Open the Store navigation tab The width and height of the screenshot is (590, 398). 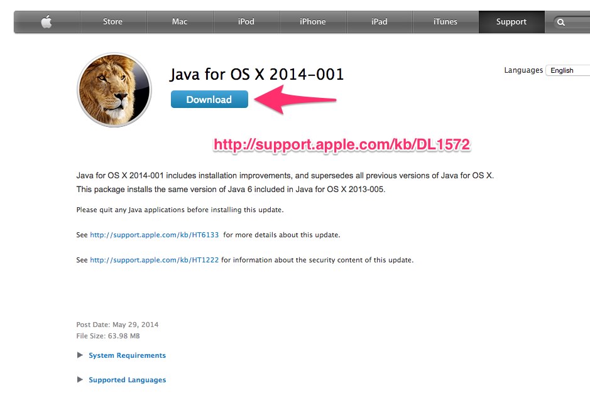tap(113, 22)
